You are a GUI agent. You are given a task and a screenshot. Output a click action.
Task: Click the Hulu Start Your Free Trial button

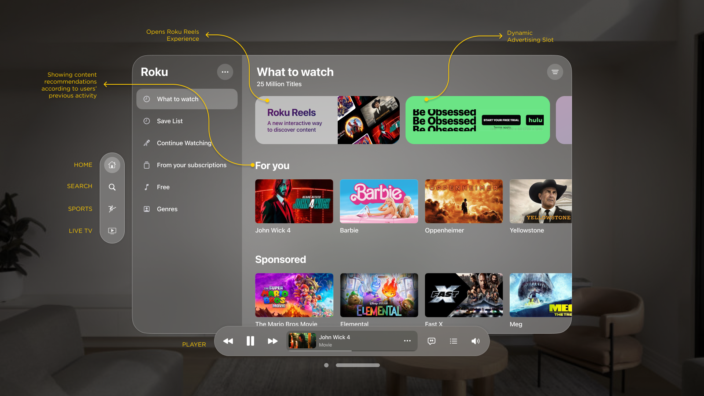(501, 120)
